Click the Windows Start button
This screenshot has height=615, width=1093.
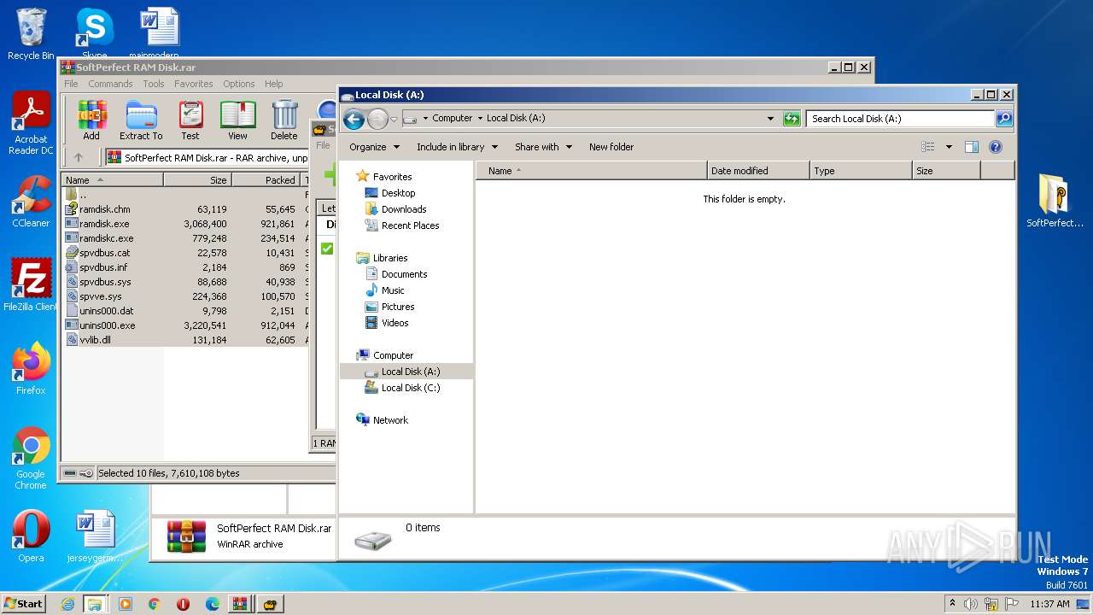click(23, 603)
